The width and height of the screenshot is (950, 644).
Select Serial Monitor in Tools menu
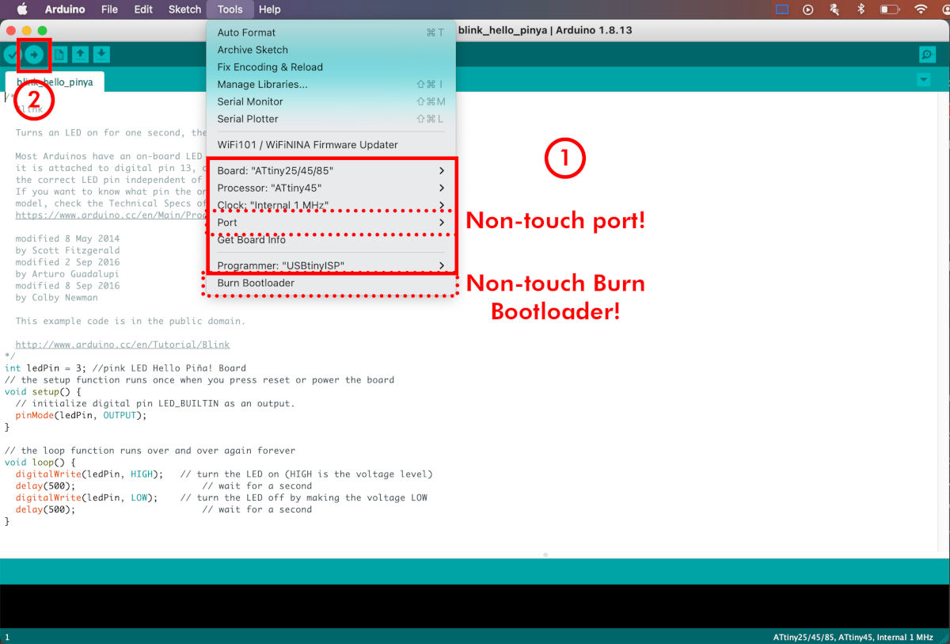331,101
